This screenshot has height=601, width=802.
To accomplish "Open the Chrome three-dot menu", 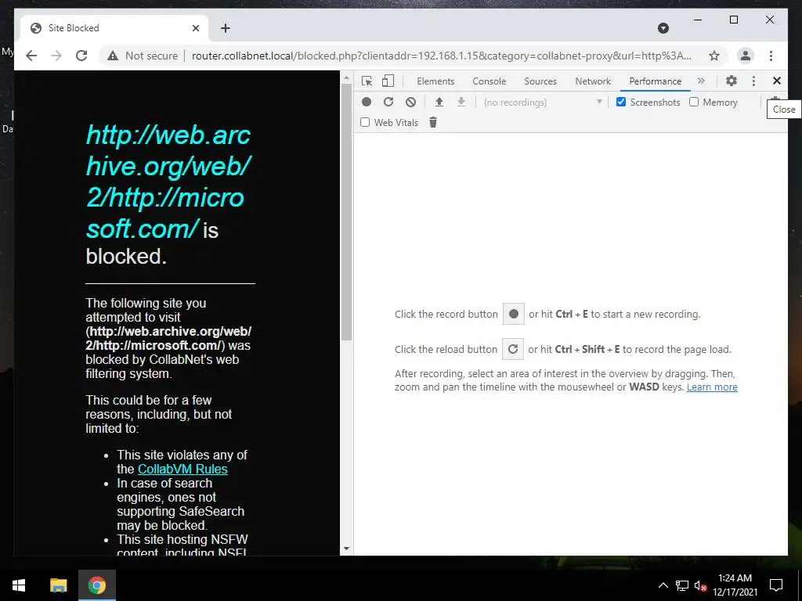I will click(x=771, y=56).
